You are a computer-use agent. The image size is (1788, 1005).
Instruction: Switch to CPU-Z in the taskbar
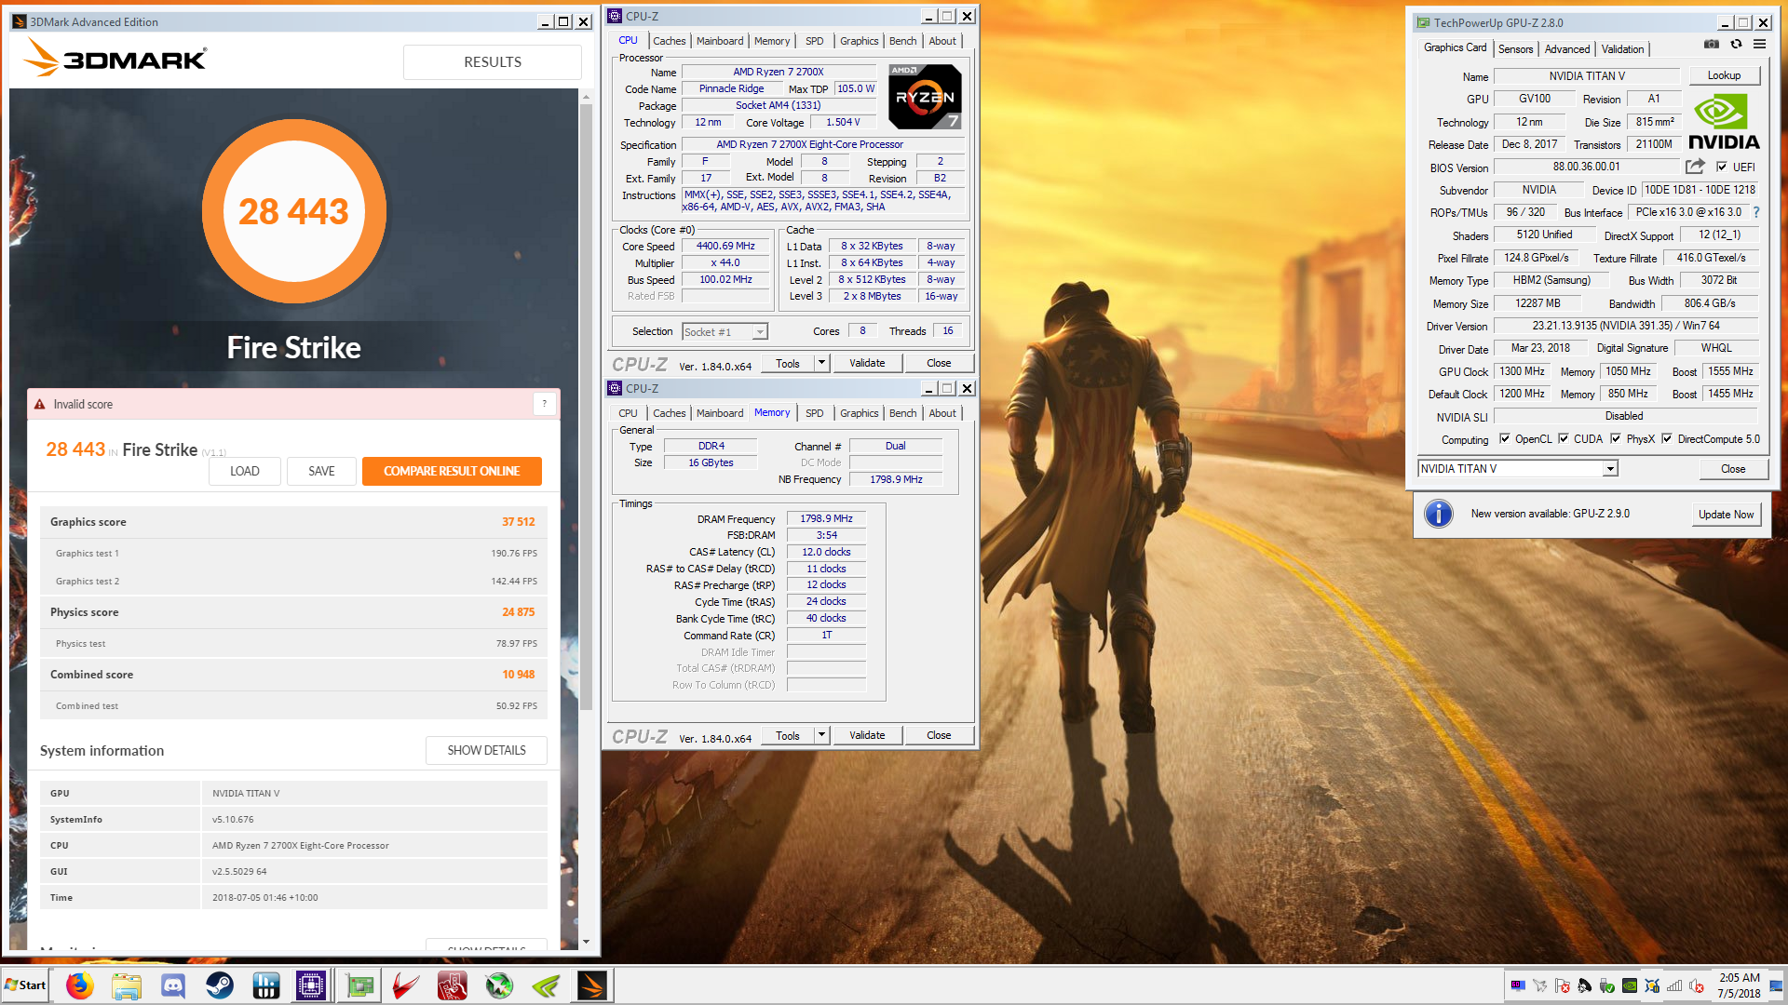pyautogui.click(x=311, y=985)
